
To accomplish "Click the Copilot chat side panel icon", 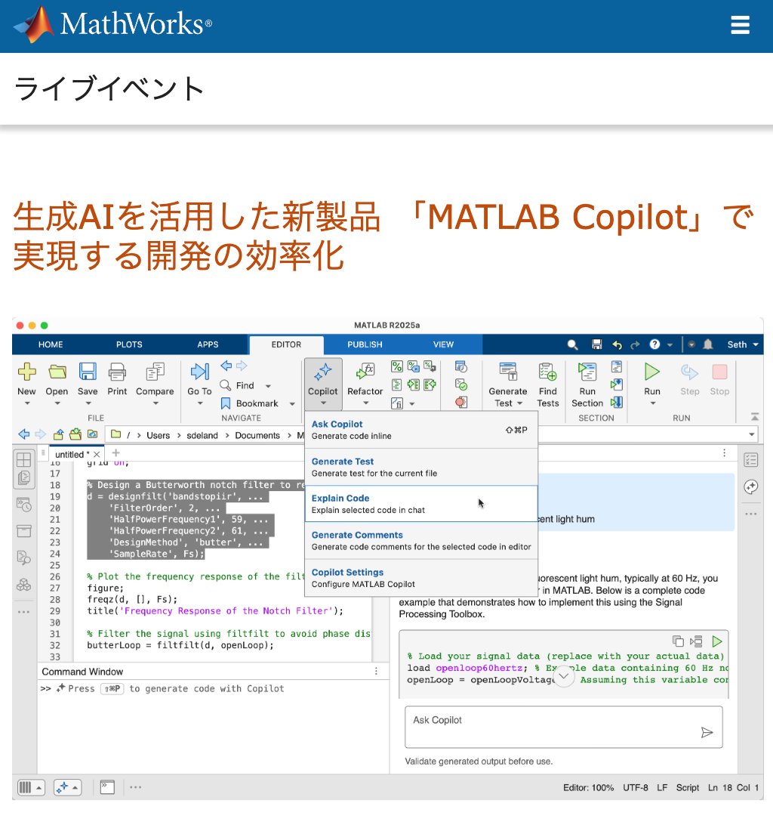I will point(750,487).
